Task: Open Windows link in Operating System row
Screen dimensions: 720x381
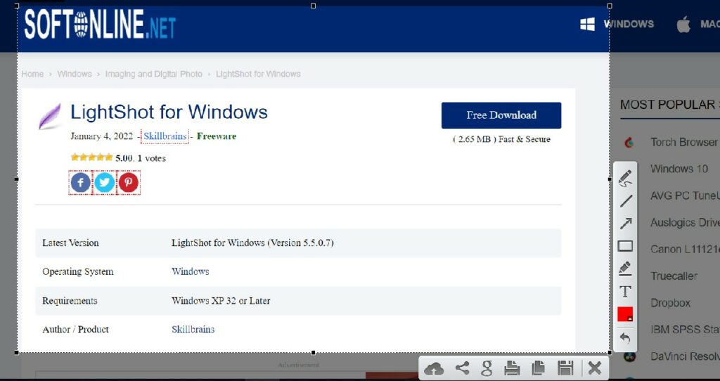Action: tap(190, 271)
